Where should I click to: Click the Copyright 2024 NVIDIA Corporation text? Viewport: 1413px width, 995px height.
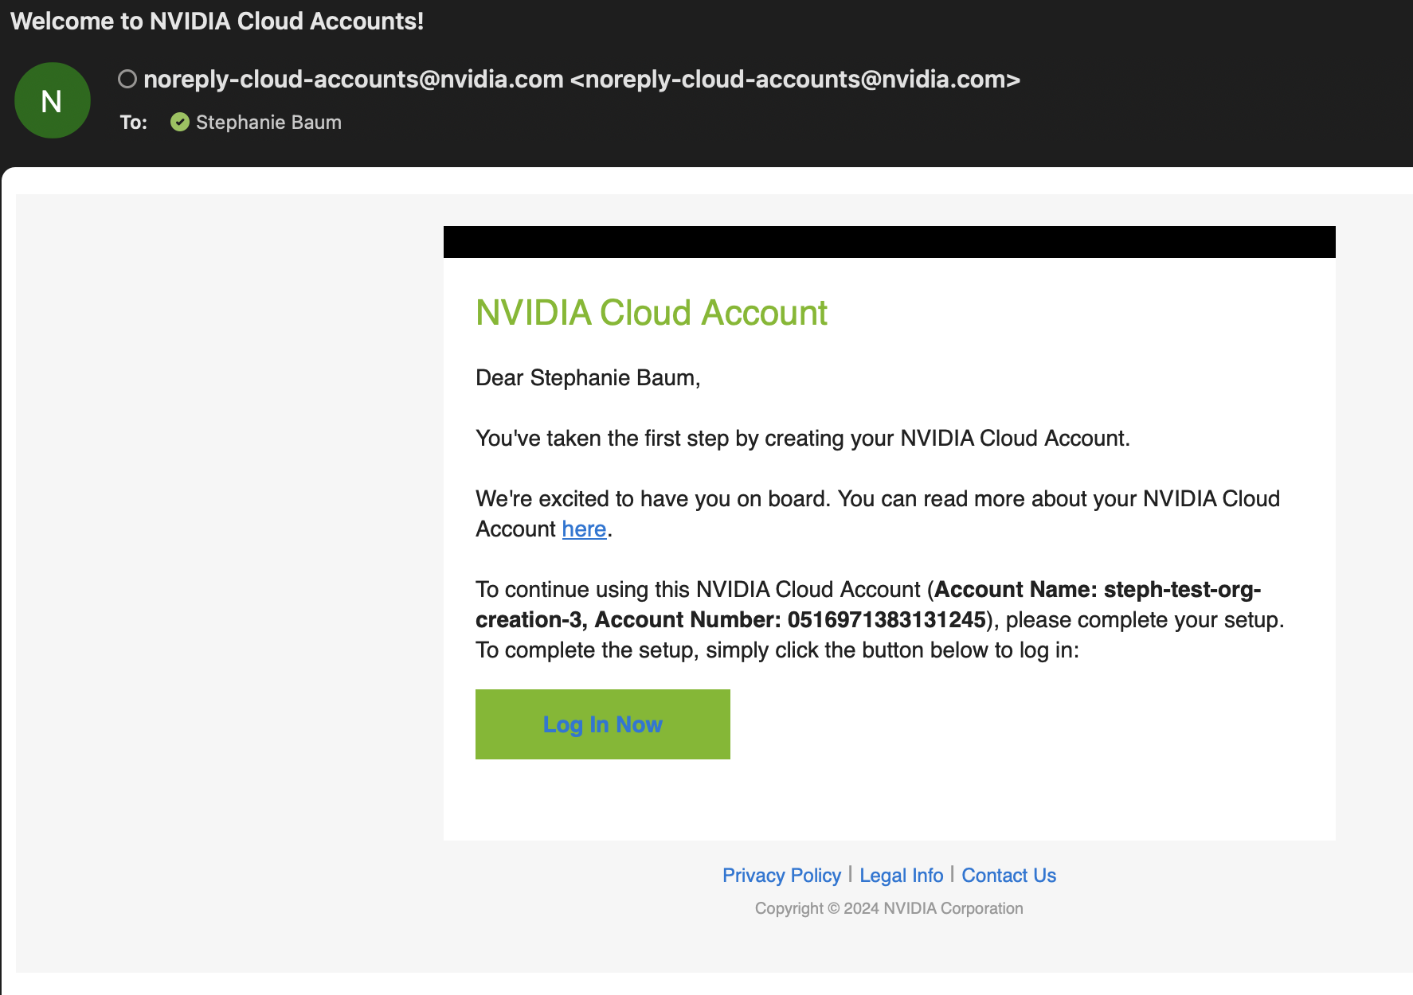tap(889, 908)
